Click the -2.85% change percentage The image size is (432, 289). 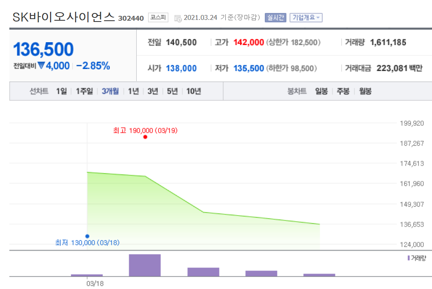click(93, 66)
